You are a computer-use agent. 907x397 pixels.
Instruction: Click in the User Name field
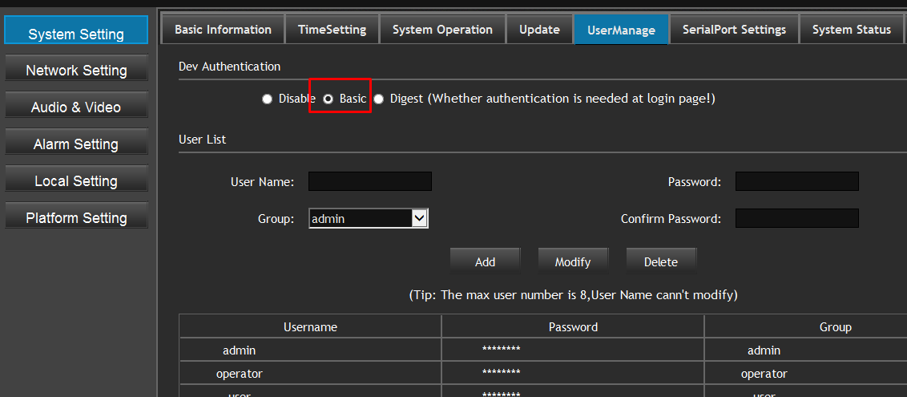[370, 181]
